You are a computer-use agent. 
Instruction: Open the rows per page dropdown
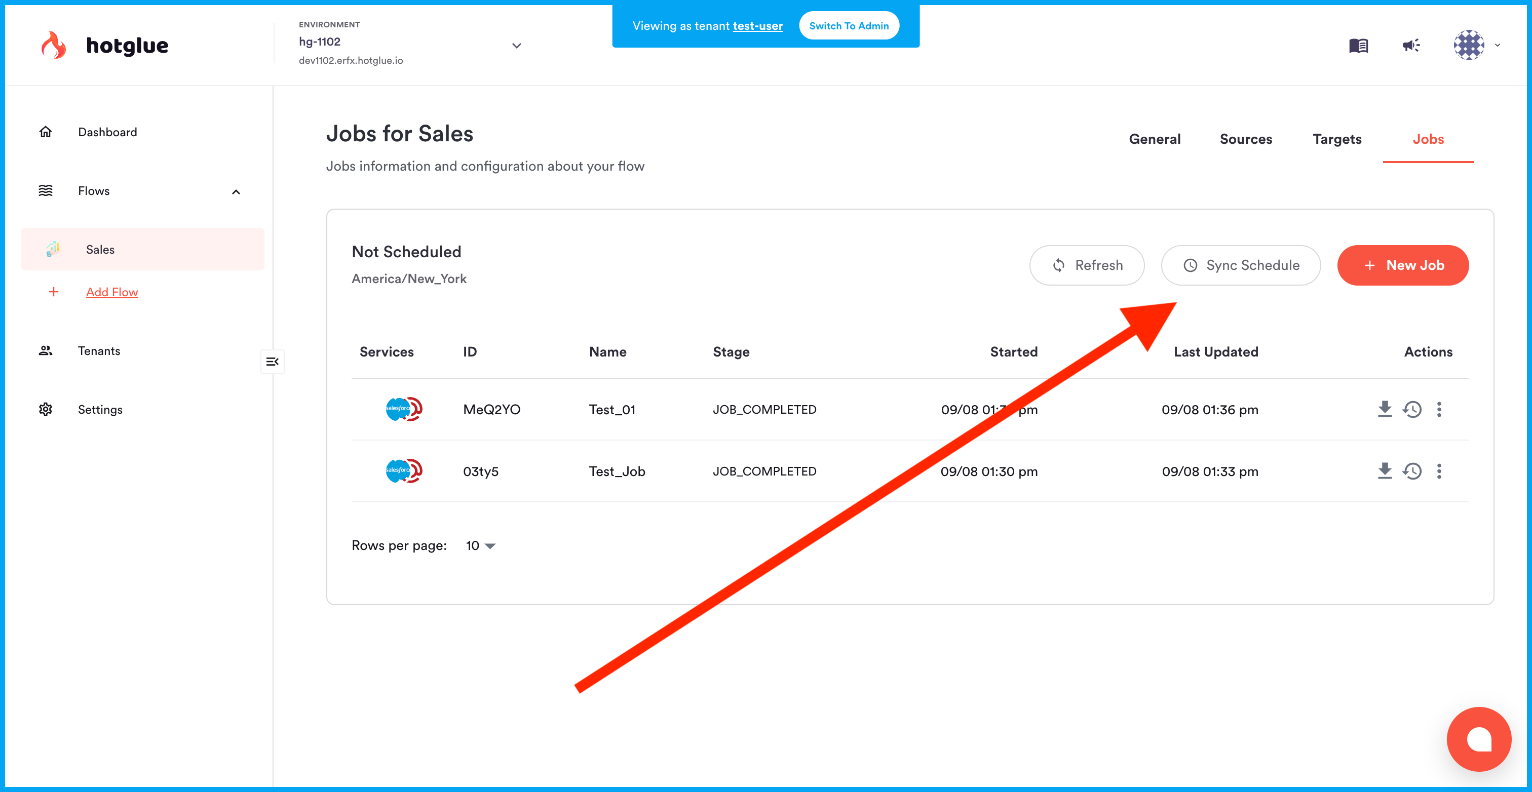(481, 545)
